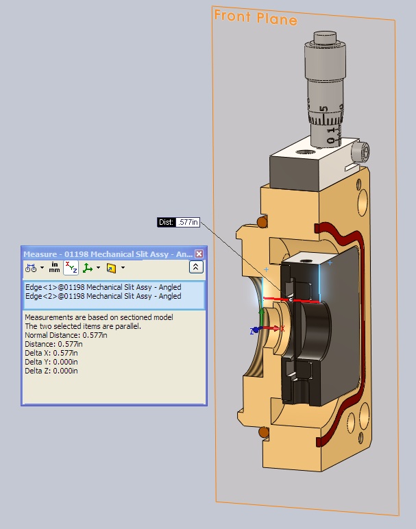Image resolution: width=416 pixels, height=529 pixels.
Task: Collapse the Measure dialog with chevron button
Action: pos(196,267)
